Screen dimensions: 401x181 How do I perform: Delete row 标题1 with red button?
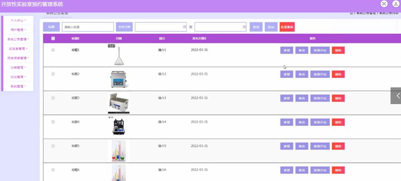click(x=338, y=50)
